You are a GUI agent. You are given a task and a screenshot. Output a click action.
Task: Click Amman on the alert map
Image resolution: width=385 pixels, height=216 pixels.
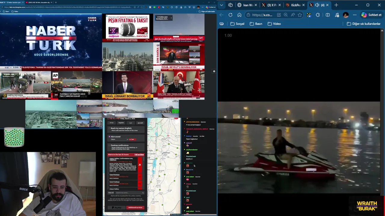click(166, 153)
